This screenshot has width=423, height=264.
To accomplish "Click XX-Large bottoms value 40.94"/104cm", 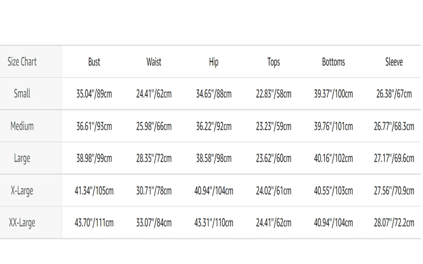I will pos(333,223).
